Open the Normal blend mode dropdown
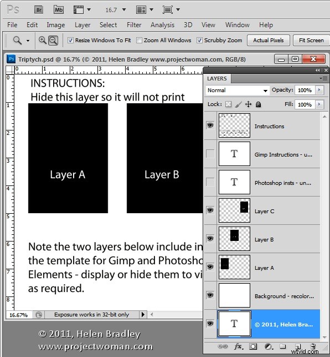Viewport: 330px width, 357px height. click(238, 90)
